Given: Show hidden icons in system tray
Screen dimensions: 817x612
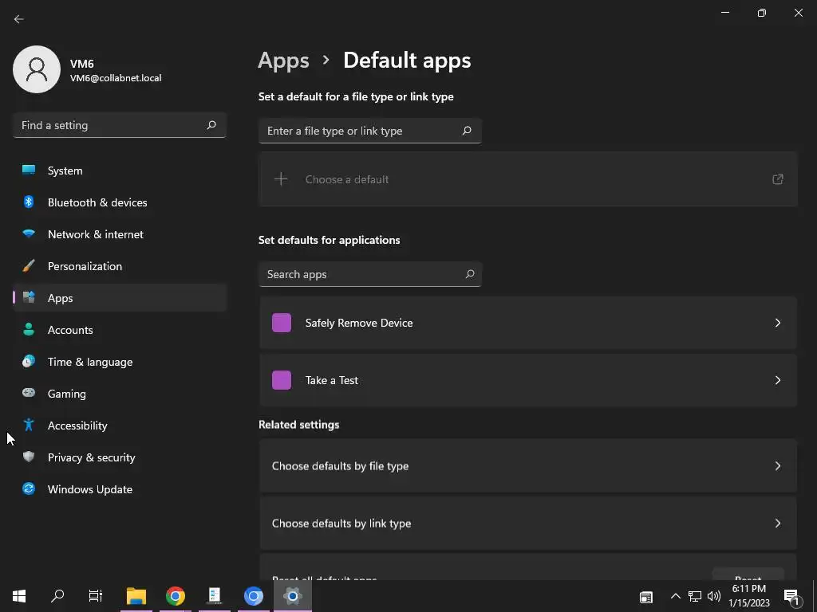Looking at the screenshot, I should coord(675,596).
